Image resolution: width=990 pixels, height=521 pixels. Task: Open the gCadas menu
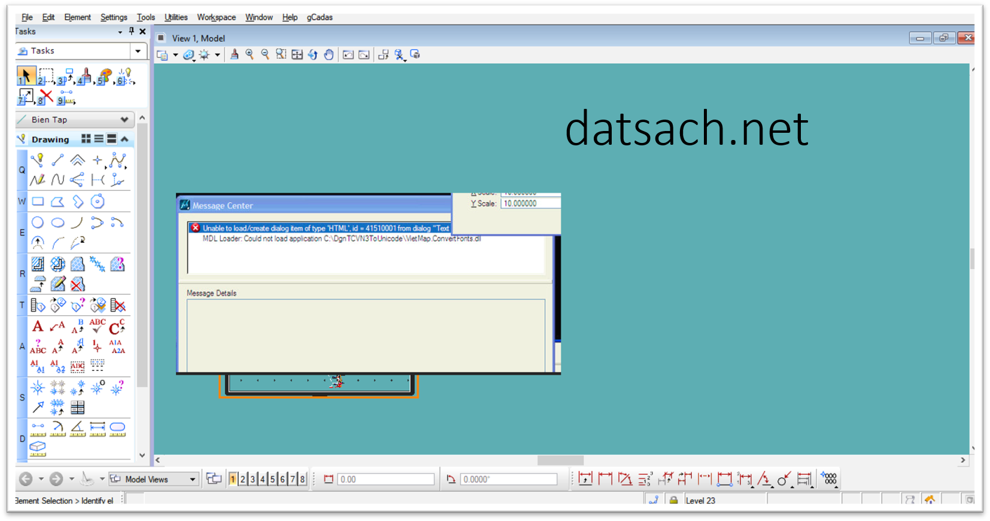(x=320, y=17)
